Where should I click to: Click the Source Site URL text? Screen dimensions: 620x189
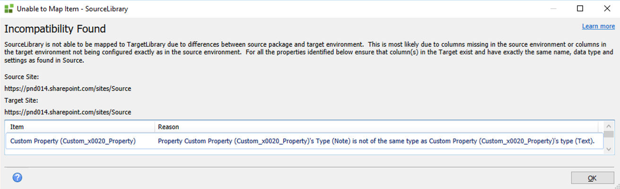[x=68, y=89]
